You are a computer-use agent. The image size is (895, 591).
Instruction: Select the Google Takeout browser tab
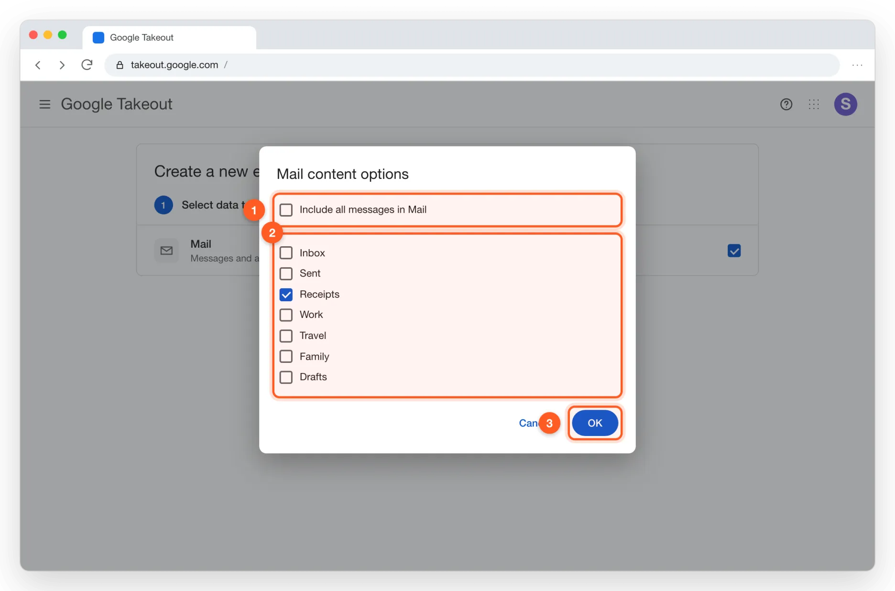pos(169,38)
